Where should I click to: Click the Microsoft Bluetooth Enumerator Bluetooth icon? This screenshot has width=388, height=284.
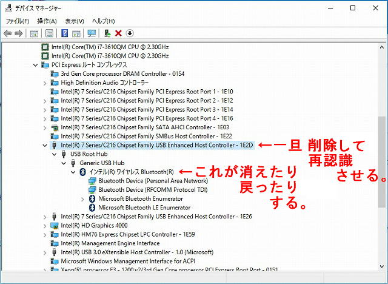point(92,199)
